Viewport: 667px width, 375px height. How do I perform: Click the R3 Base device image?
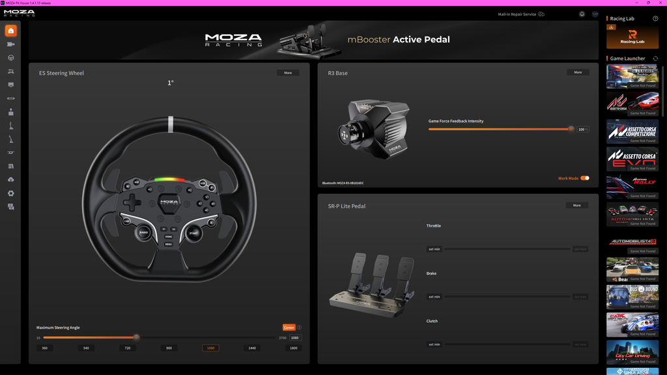(x=374, y=130)
